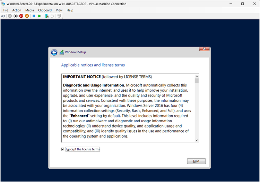Create a checkpoint with the toolbar icon
260x182 pixels.
tap(46, 16)
